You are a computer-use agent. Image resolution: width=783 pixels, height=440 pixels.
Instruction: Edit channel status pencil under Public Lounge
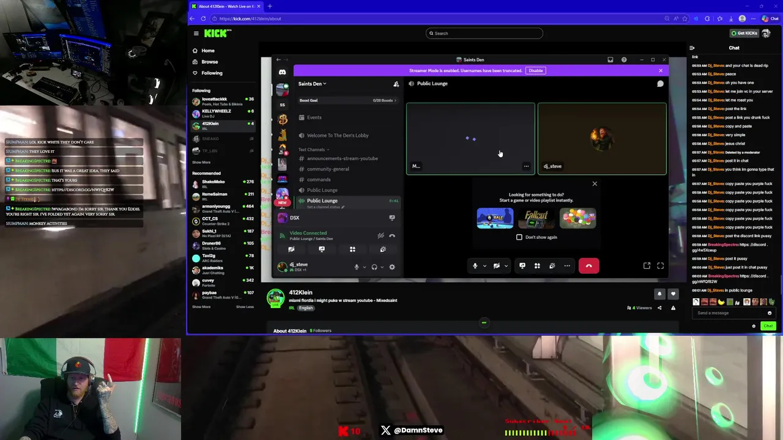click(x=343, y=207)
